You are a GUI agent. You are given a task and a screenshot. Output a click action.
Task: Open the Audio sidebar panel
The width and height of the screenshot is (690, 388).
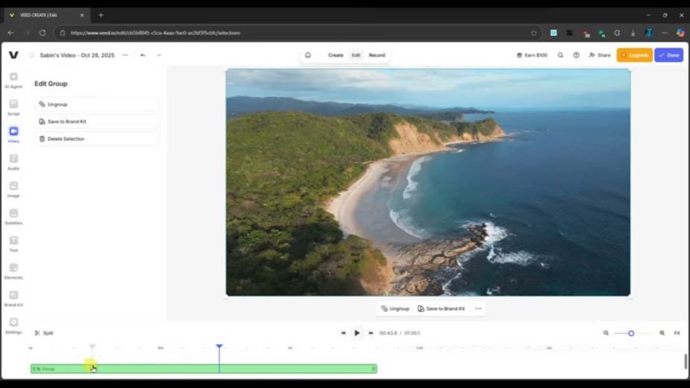13,162
